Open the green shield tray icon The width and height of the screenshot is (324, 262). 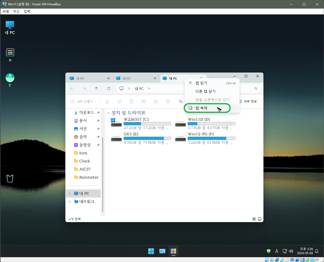(269, 251)
